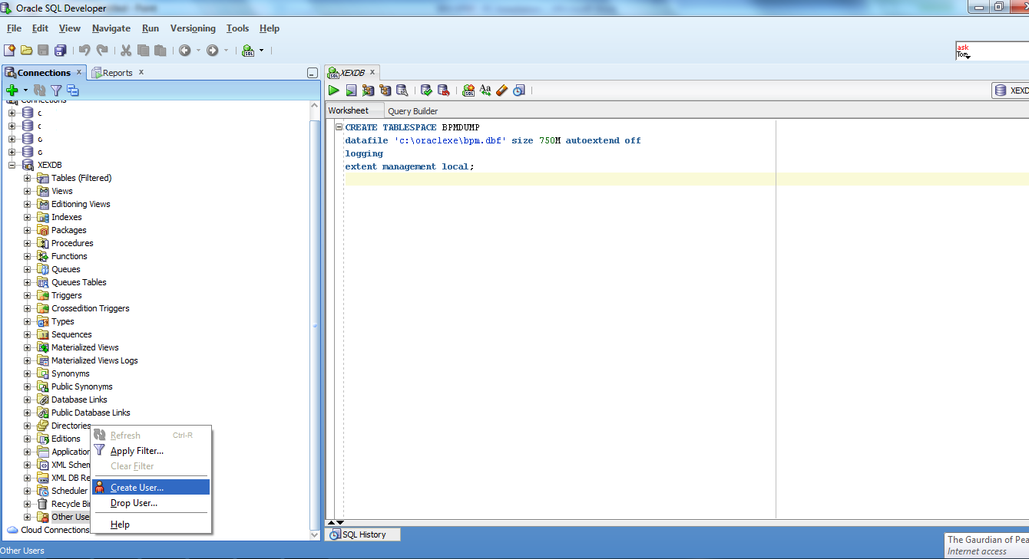This screenshot has height=559, width=1029.
Task: Switch to the Query Builder tab
Action: coord(412,110)
